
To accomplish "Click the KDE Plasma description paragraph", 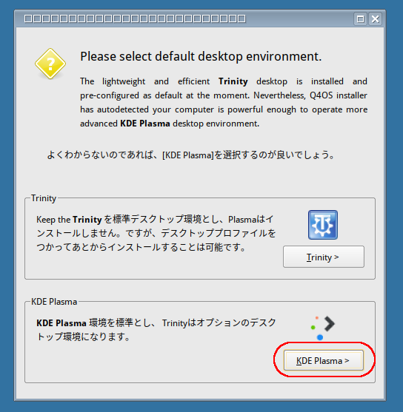I will pyautogui.click(x=156, y=329).
